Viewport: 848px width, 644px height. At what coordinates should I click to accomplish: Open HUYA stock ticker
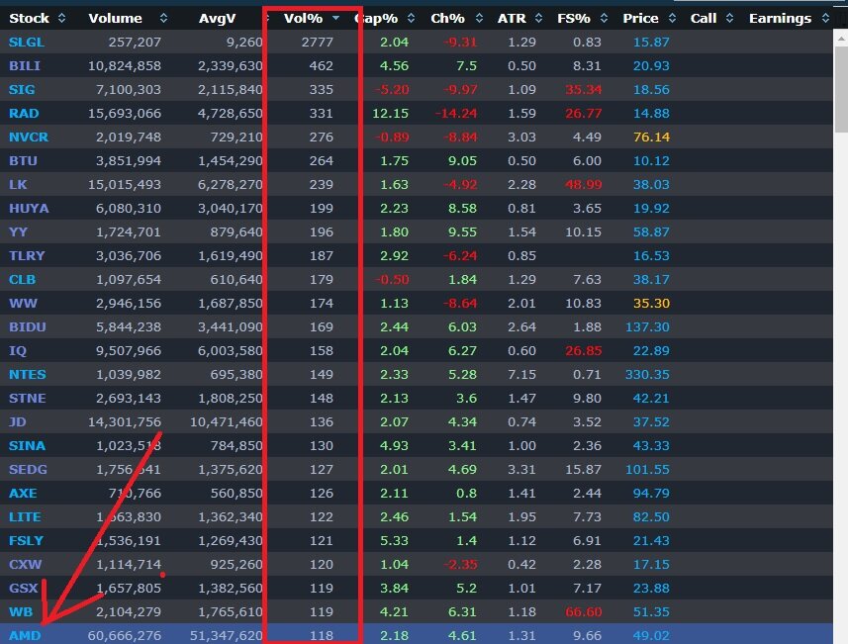(x=29, y=208)
